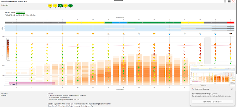Image resolution: width=237 pixels, height=107 pixels.
Task: Close the forecast panel with red X
Action: pyautogui.click(x=233, y=1)
